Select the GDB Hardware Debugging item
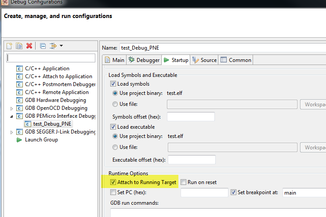The height and width of the screenshot is (217, 326). tap(55, 100)
